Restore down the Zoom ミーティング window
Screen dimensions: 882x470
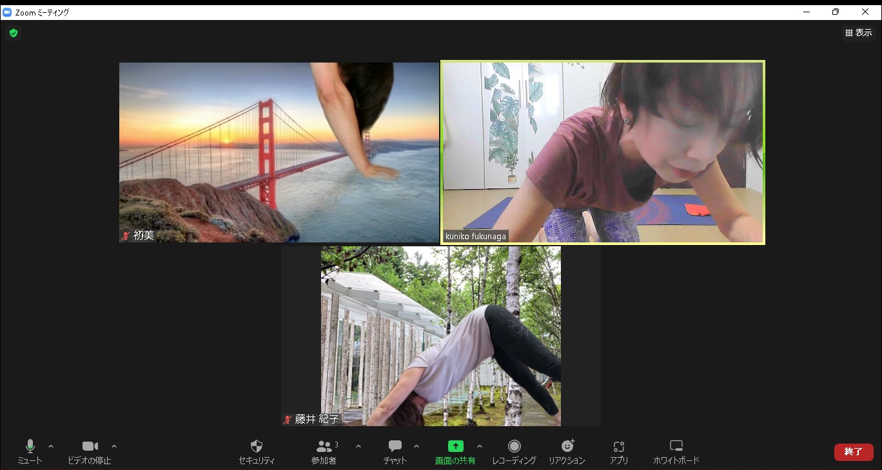(836, 12)
